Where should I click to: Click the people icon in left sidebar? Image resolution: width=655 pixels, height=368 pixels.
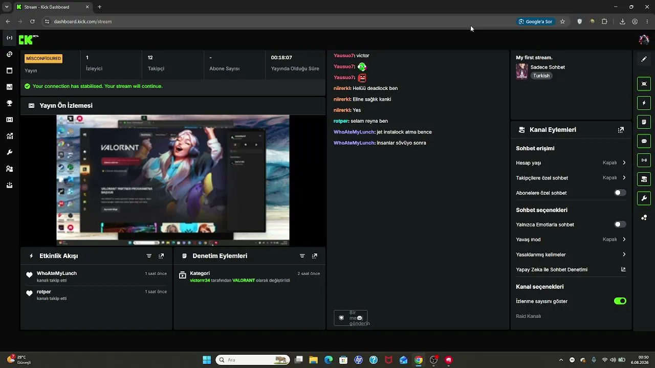9,169
